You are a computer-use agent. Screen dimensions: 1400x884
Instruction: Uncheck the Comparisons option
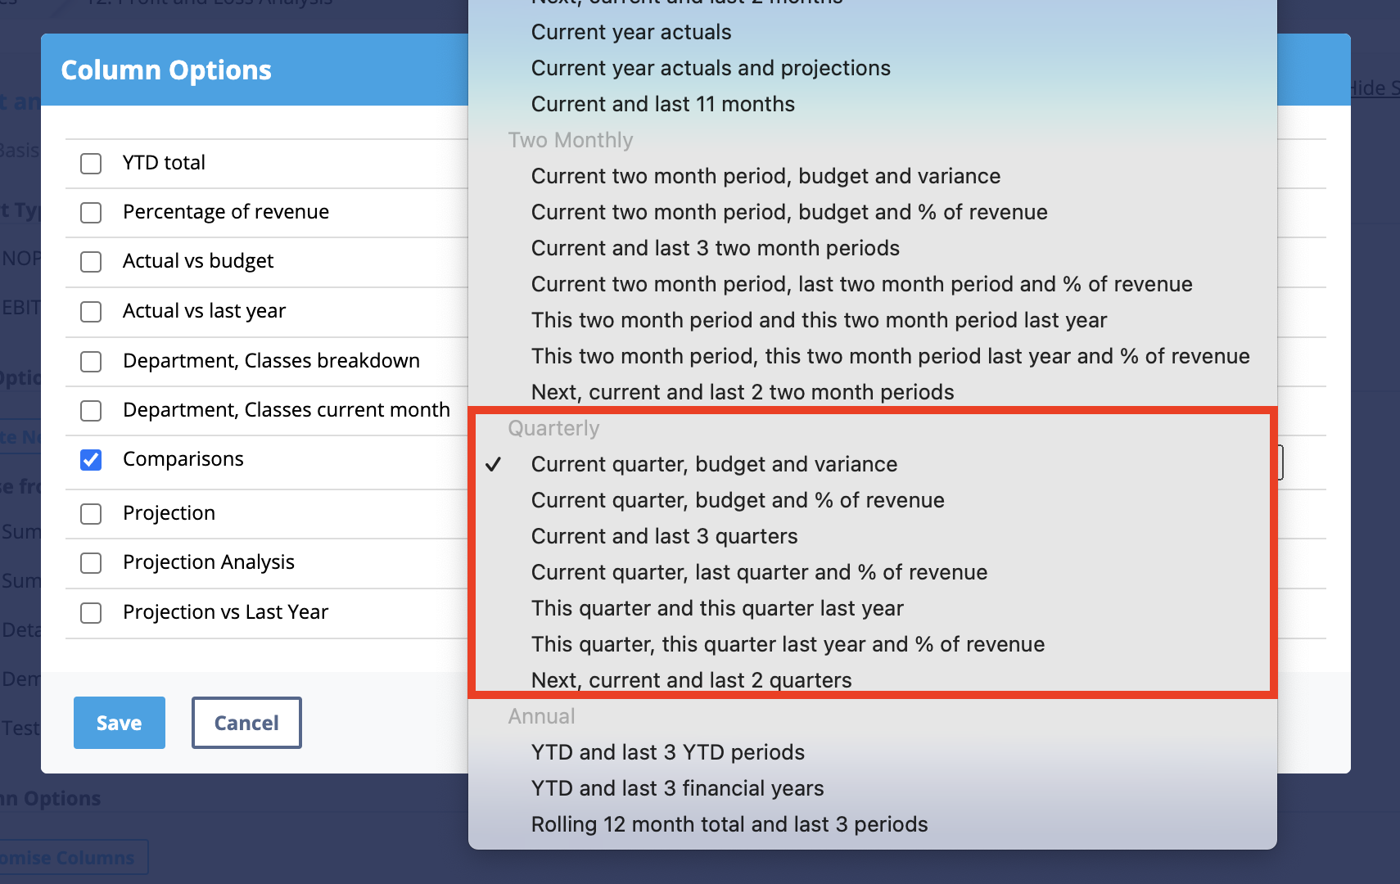coord(91,460)
